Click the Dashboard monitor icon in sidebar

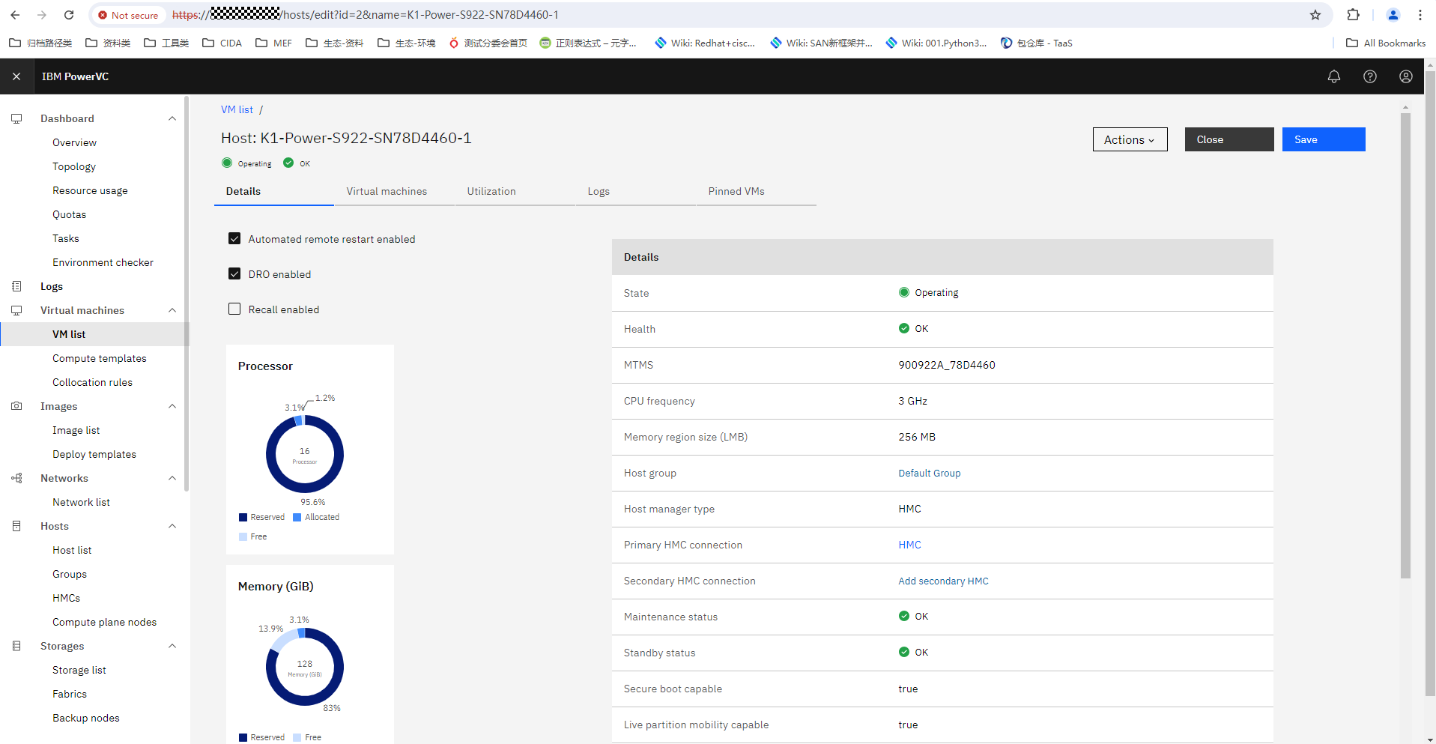[x=16, y=118]
